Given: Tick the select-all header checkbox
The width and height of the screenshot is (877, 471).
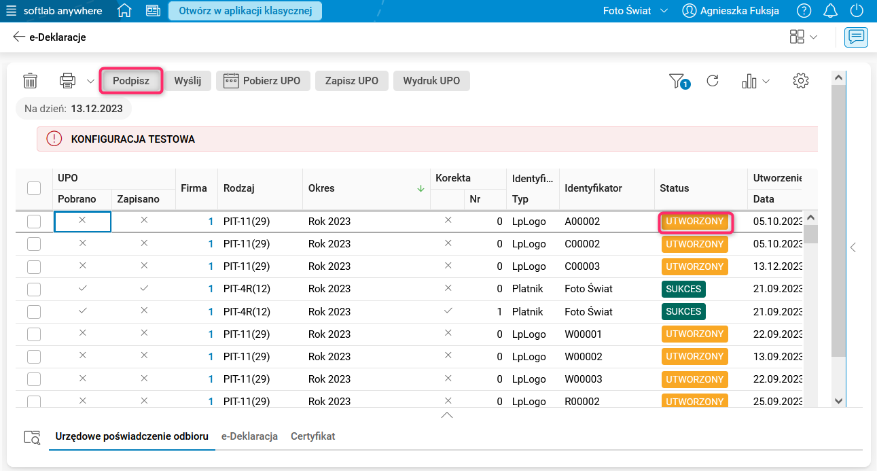Looking at the screenshot, I should pos(34,188).
